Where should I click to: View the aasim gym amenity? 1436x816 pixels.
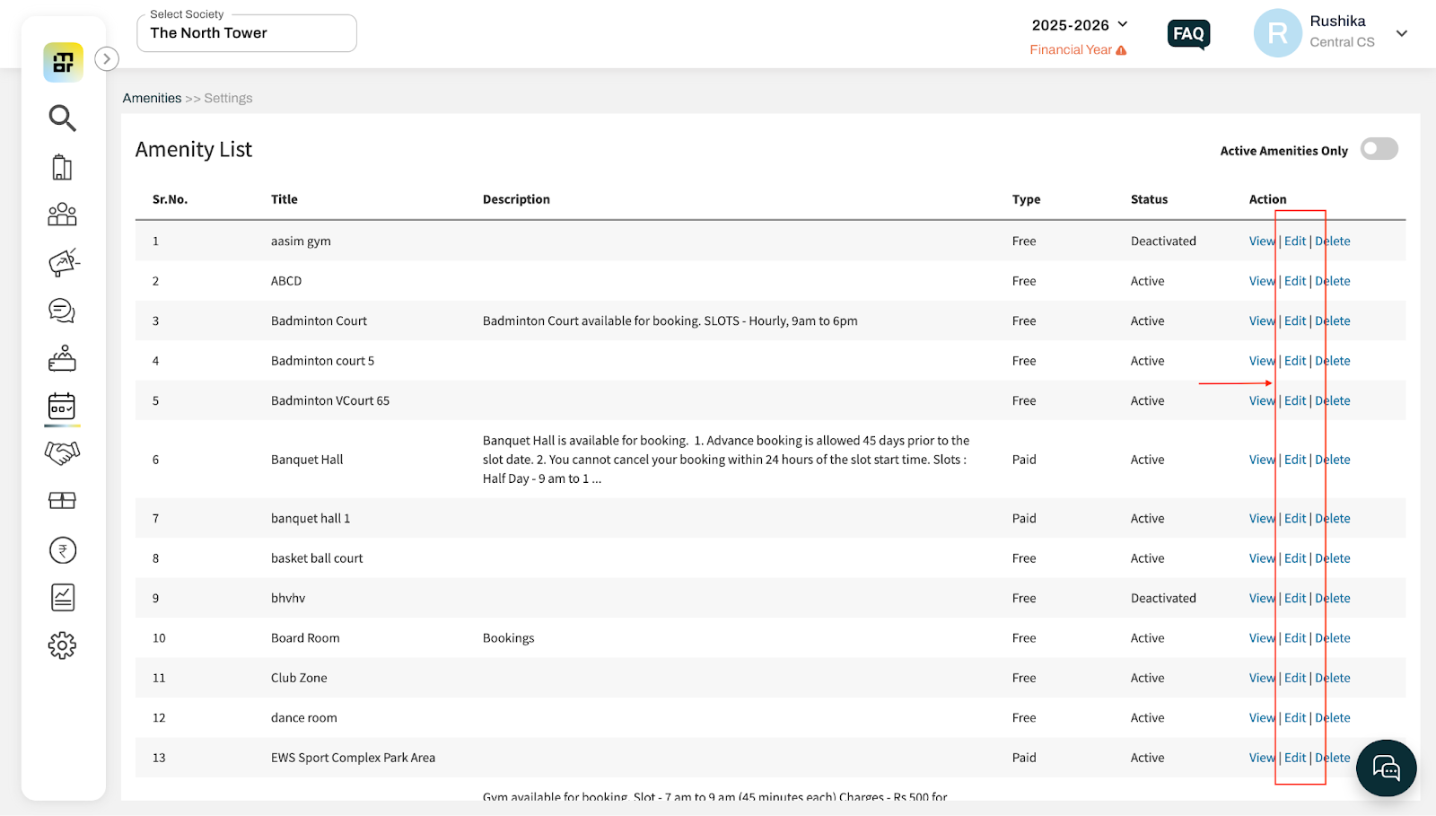click(x=1262, y=241)
